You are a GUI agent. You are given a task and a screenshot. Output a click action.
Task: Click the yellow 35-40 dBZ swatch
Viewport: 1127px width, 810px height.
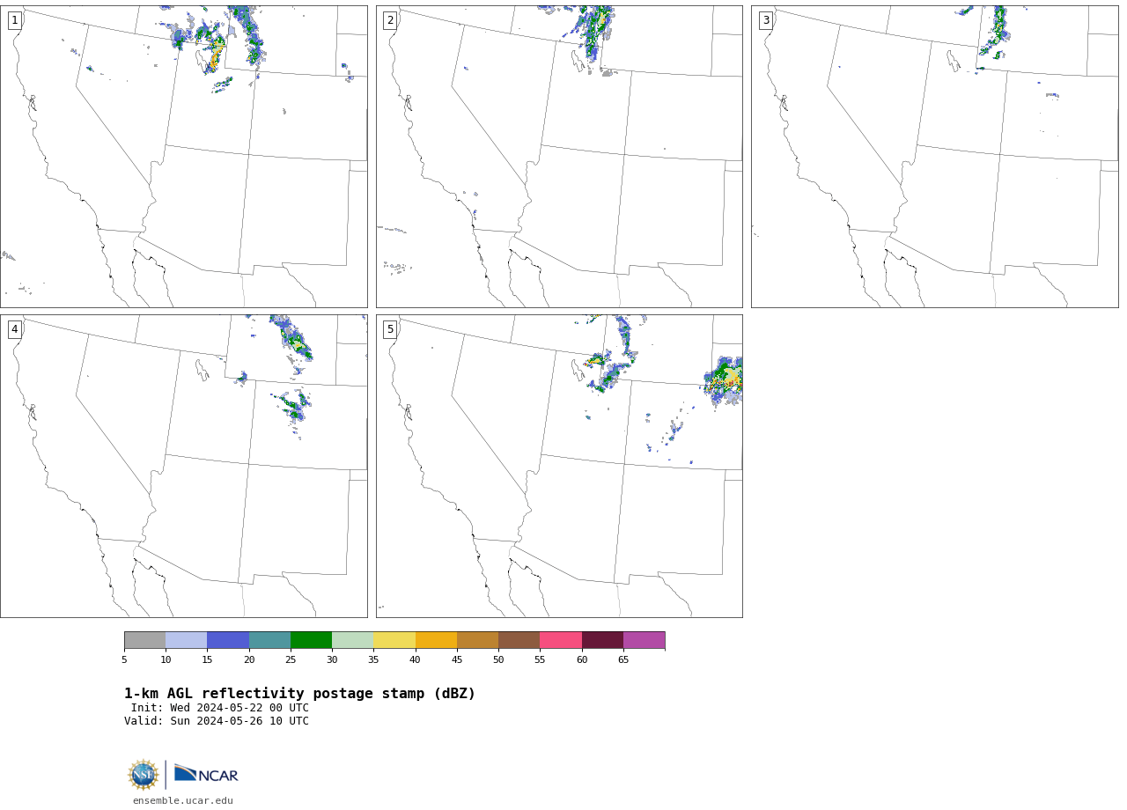point(394,640)
